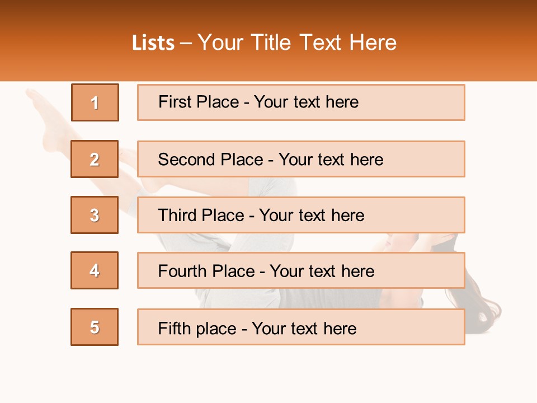Click the word "Title" in the heading

point(272,43)
